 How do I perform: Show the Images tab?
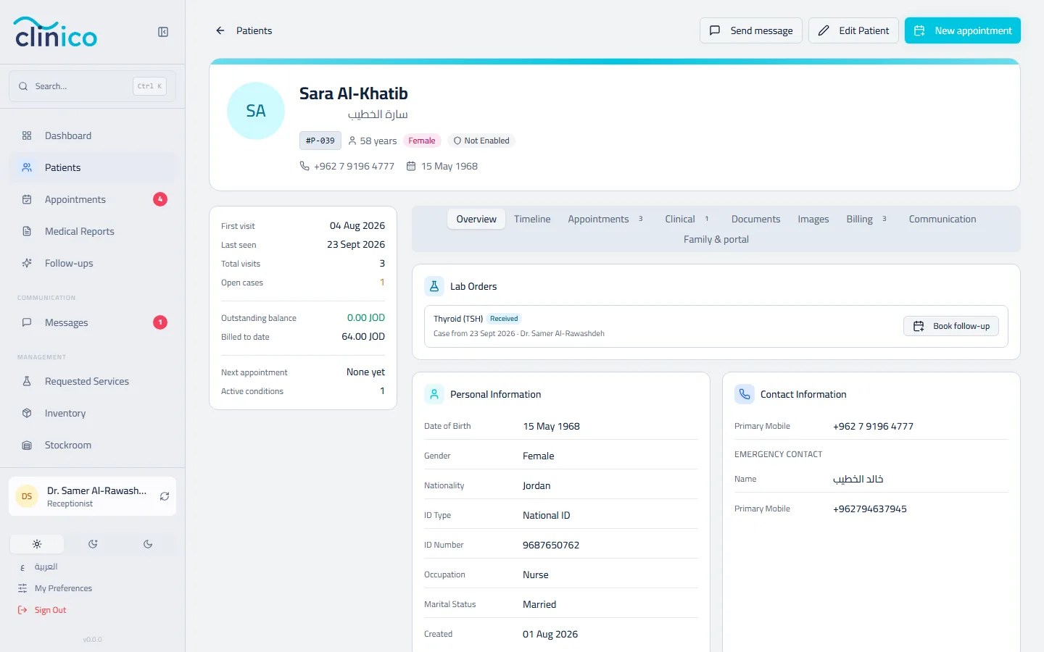(x=813, y=219)
